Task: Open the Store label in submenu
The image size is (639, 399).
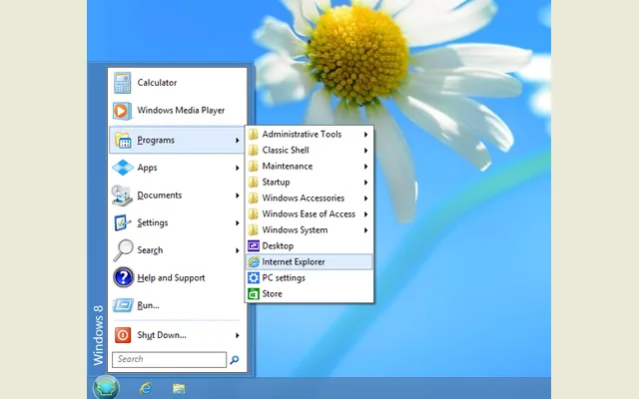Action: 272,294
